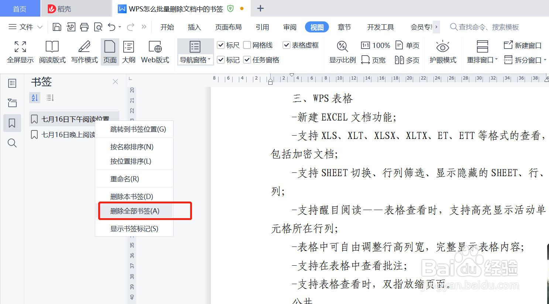Set zoom to 100%
Screen dimensions: 549x304
pos(375,45)
